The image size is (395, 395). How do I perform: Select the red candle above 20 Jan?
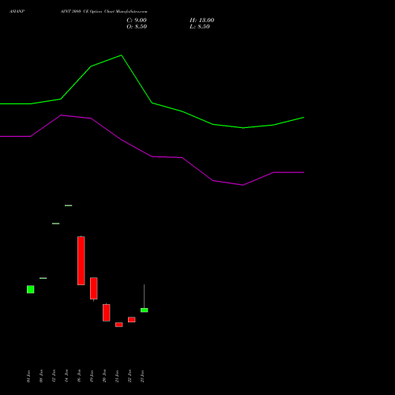pos(107,313)
